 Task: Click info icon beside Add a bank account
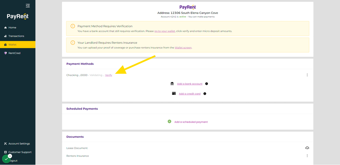pos(207,84)
